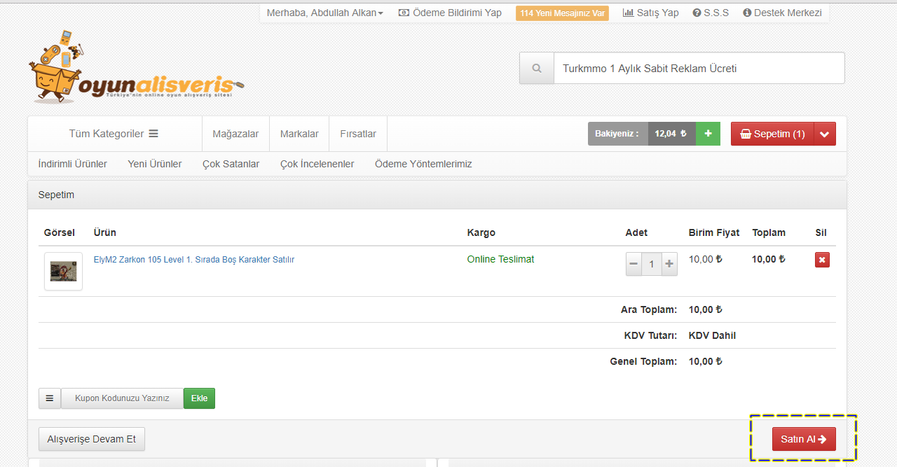Open Destek Merkezi
The height and width of the screenshot is (467, 897).
[x=782, y=13]
